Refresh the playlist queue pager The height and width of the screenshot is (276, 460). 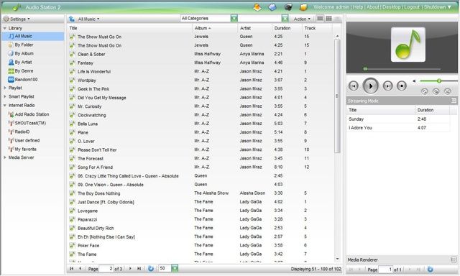(430, 270)
